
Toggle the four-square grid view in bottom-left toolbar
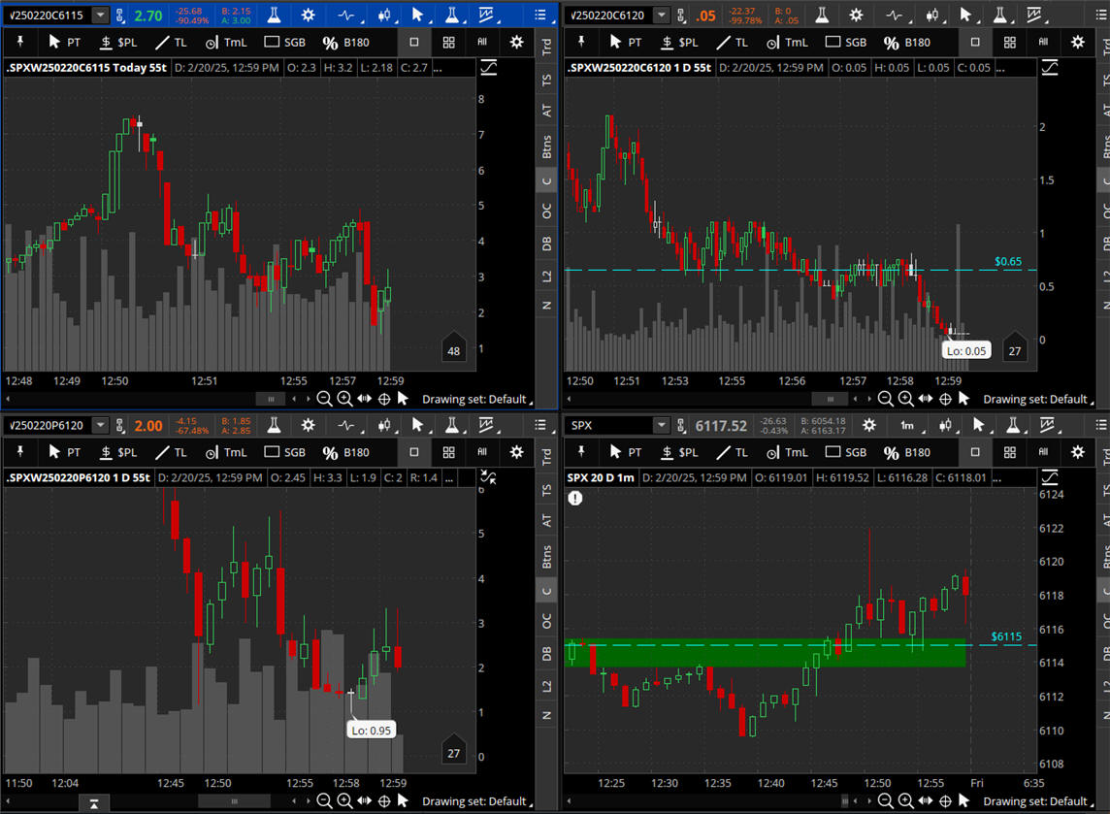pos(448,452)
